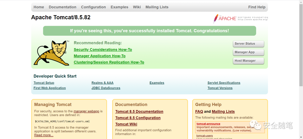Click the Getting Help heading
The width and height of the screenshot is (303, 139).
(208, 104)
